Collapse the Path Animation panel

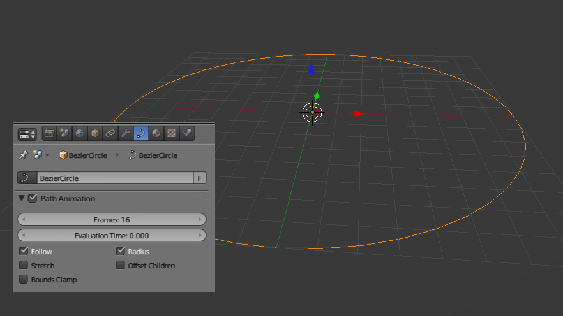(x=22, y=198)
